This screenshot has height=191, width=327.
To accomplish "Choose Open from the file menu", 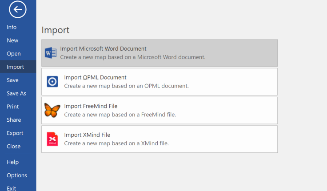I will point(13,54).
